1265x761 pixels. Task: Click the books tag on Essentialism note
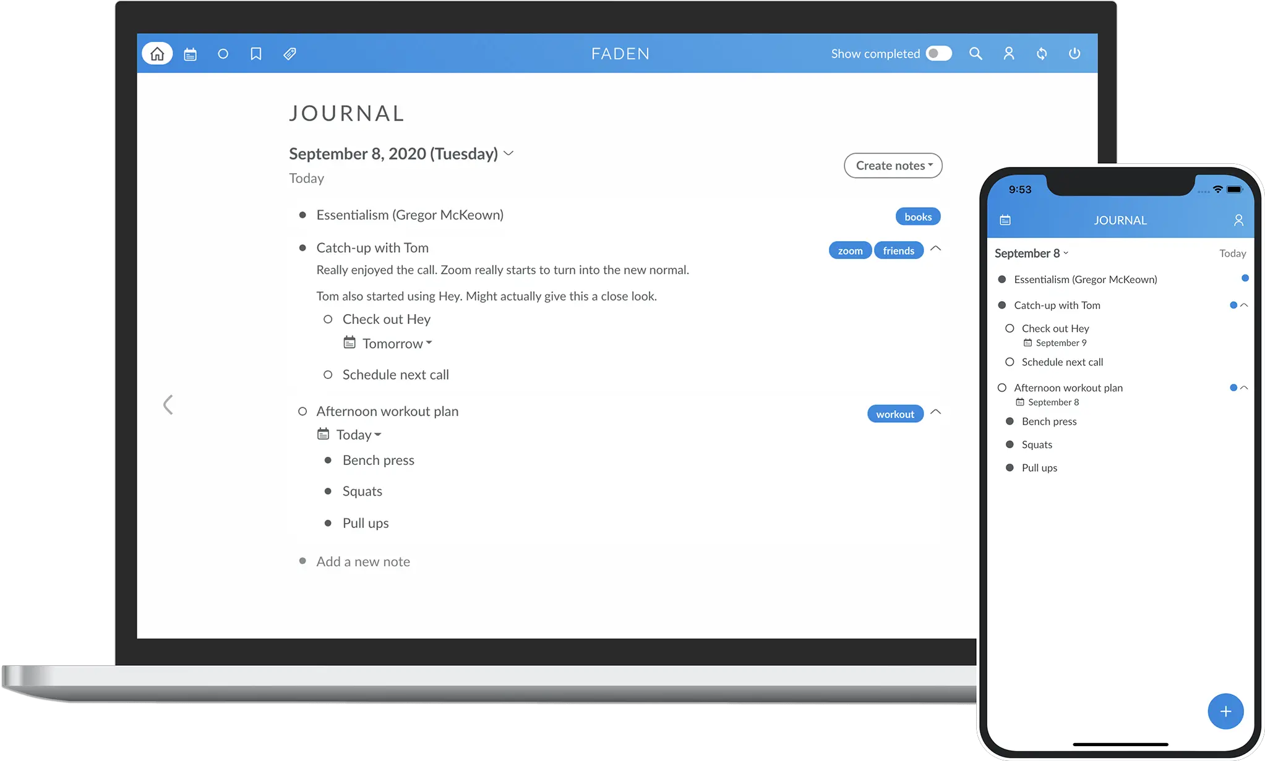[918, 216]
